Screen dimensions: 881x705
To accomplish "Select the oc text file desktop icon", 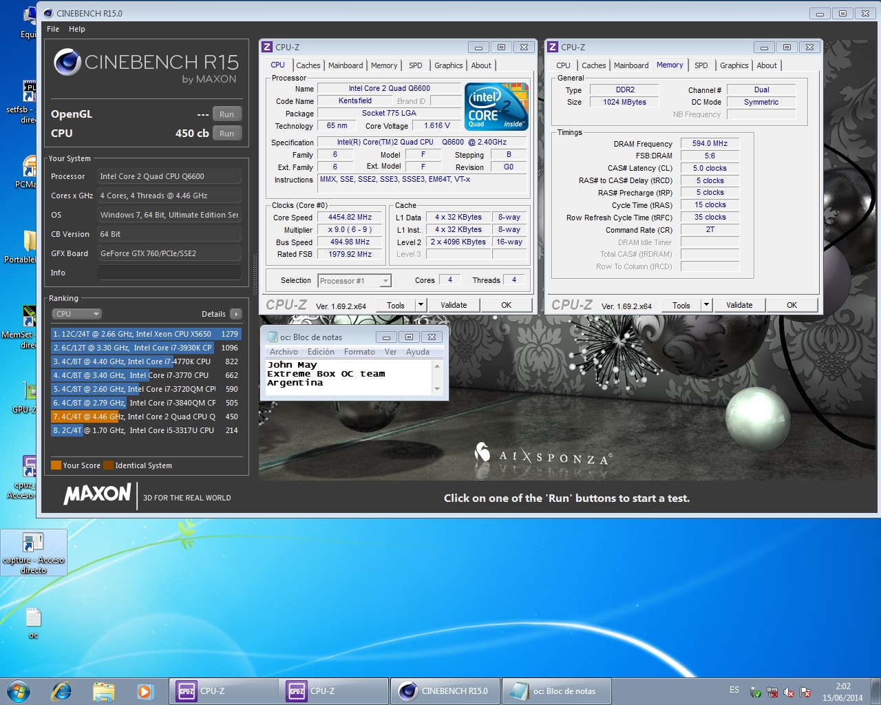I will point(33,623).
